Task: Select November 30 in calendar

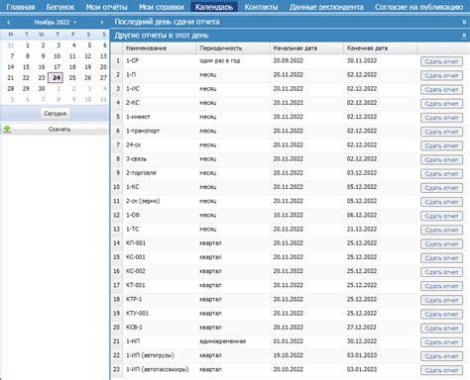Action: pos(42,89)
